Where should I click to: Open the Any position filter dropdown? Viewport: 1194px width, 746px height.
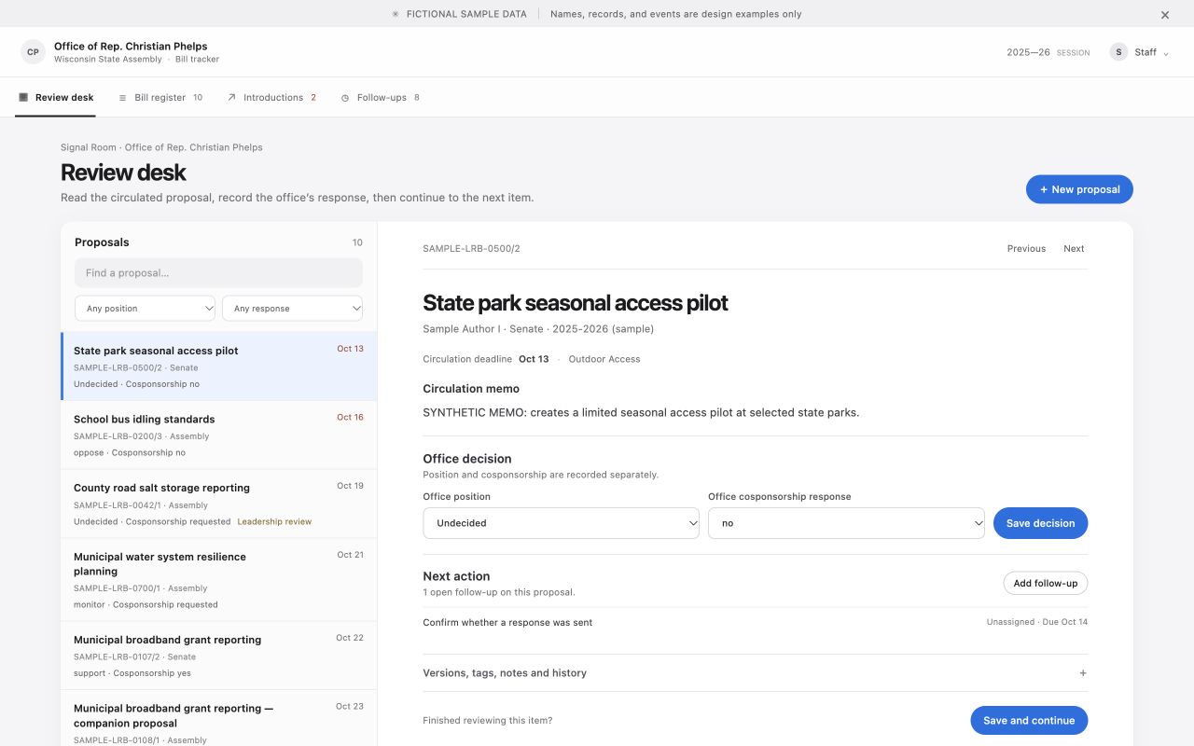(145, 309)
